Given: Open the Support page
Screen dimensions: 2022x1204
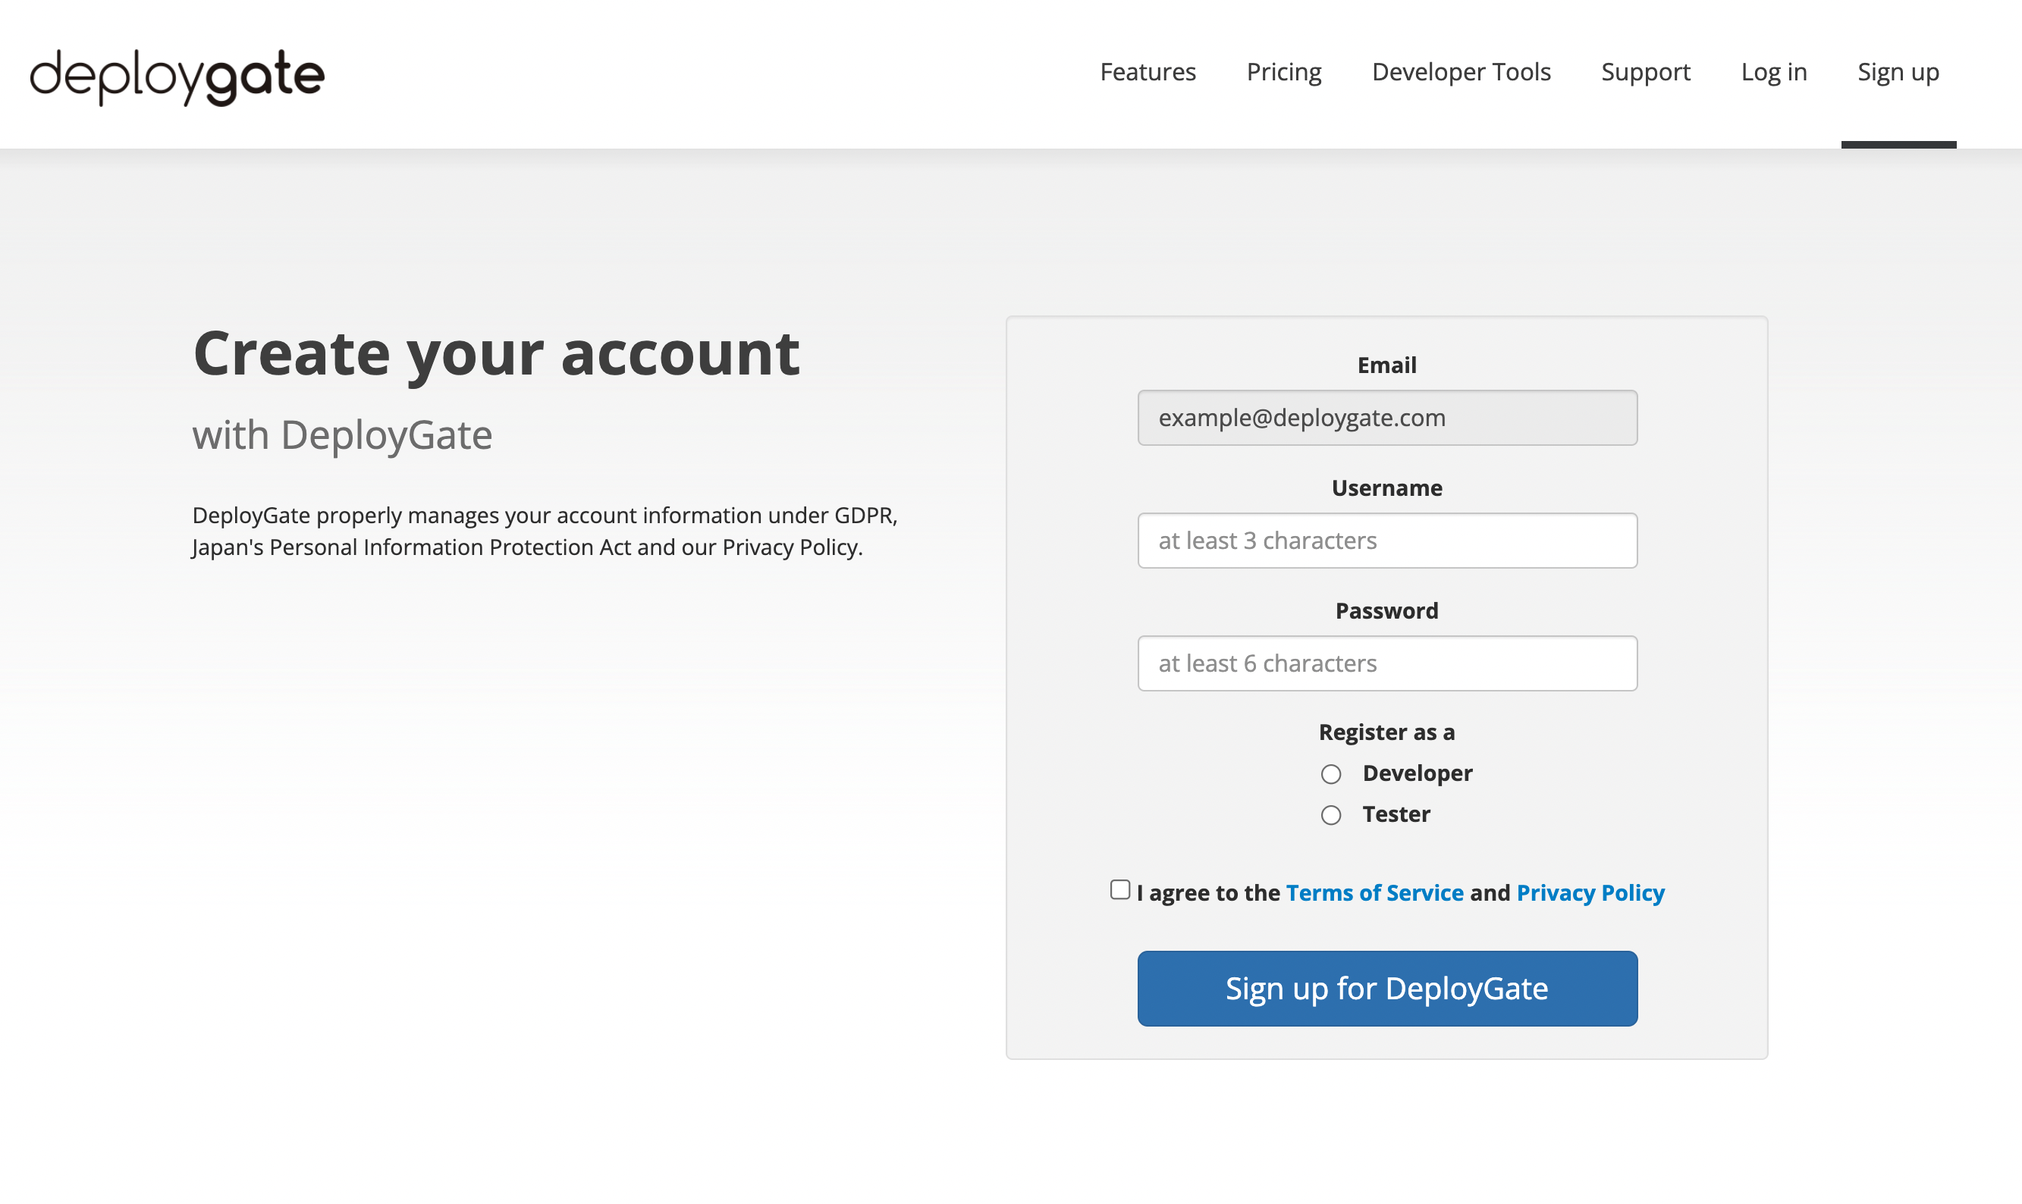Looking at the screenshot, I should [x=1645, y=72].
